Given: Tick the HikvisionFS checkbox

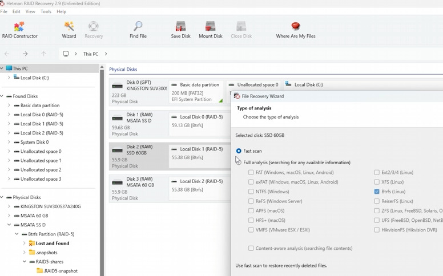Looking at the screenshot, I should [x=377, y=230].
